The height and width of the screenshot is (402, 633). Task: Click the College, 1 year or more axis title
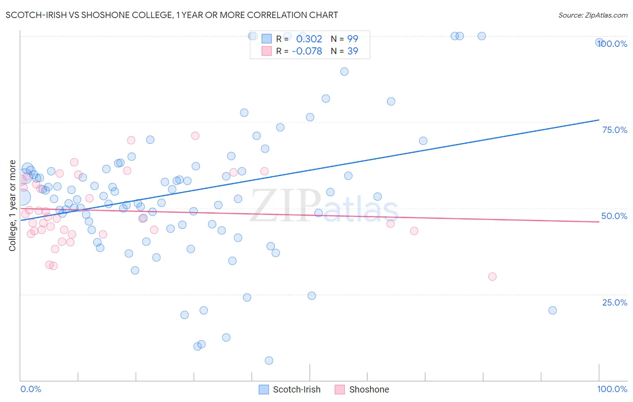[x=13, y=206]
